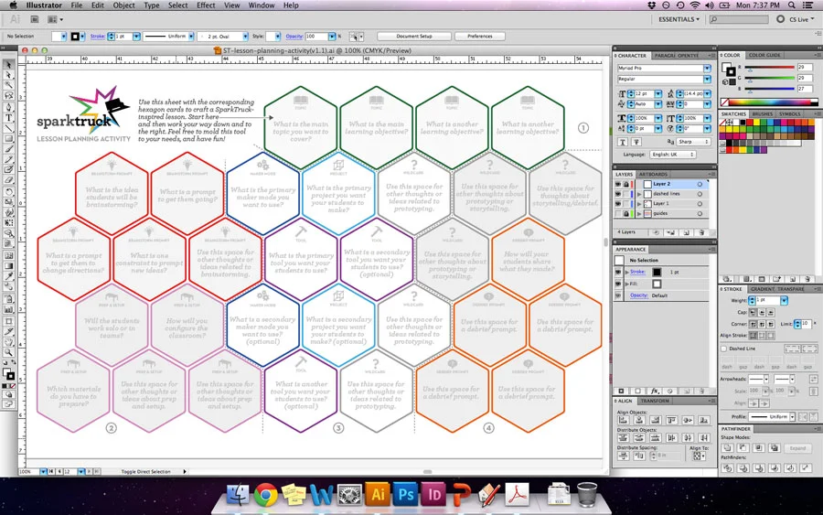Switch to the Brushes tab

point(762,114)
